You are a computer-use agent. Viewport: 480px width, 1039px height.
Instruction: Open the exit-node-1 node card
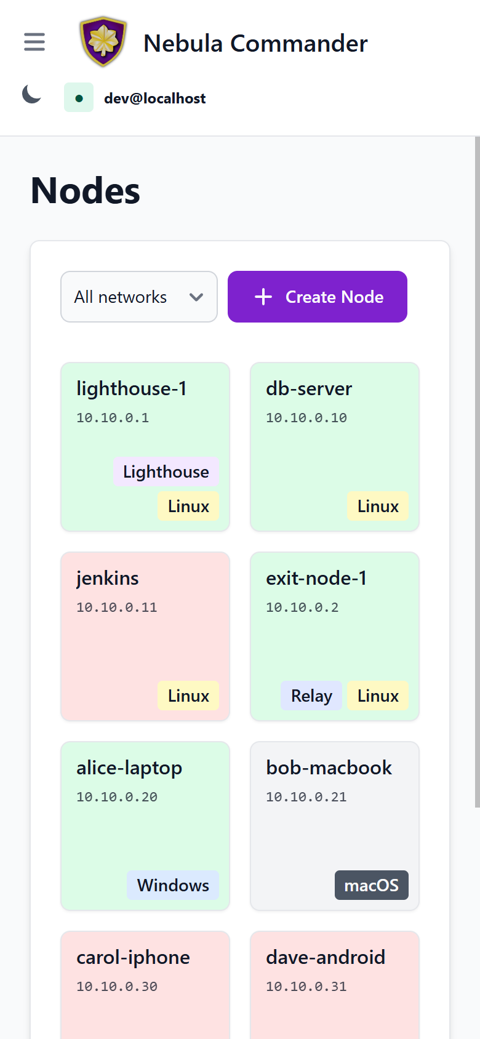coord(335,636)
